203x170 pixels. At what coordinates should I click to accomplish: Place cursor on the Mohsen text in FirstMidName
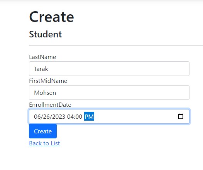click(45, 93)
